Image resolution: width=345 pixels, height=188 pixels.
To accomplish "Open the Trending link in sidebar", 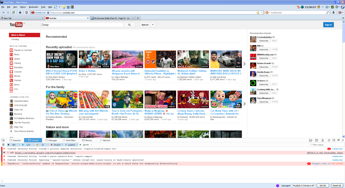I will click(x=15, y=39).
